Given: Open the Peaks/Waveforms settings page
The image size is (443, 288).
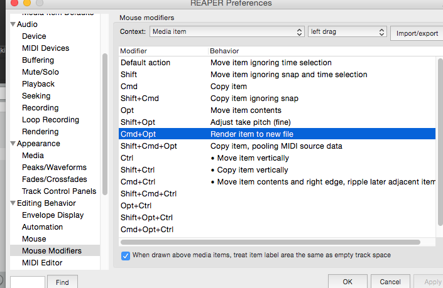Looking at the screenshot, I should click(x=54, y=168).
